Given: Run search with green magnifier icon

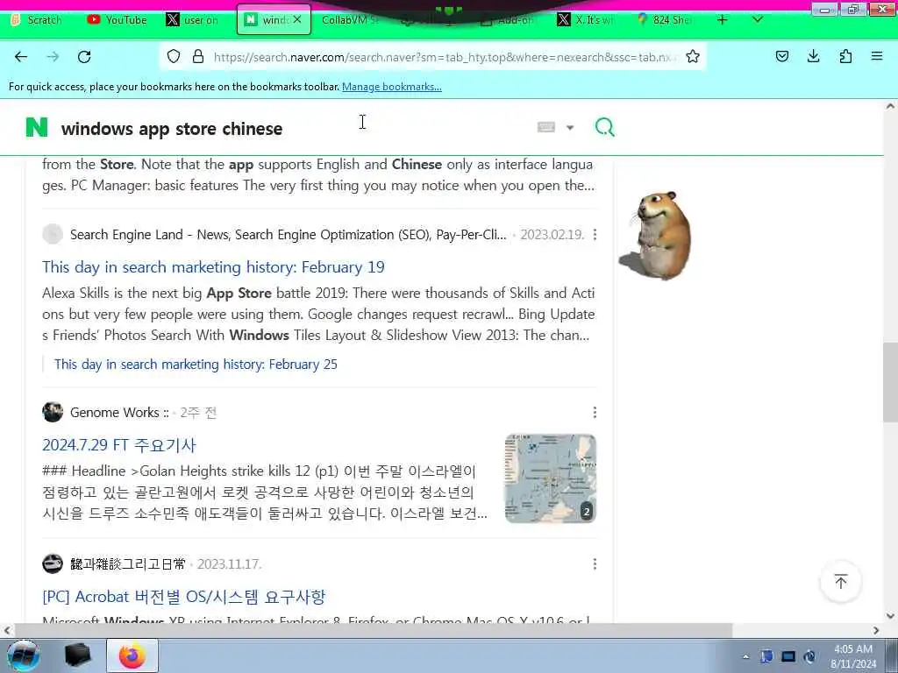Looking at the screenshot, I should click(605, 127).
